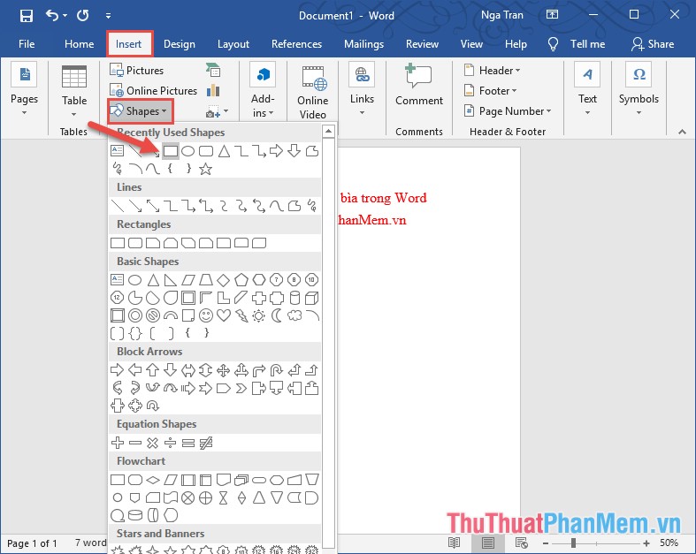The image size is (696, 554).
Task: Click the Undo arrow icon
Action: point(52,16)
